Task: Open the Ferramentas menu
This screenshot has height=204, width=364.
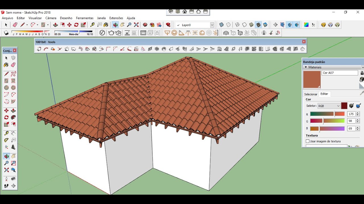Action: [85, 18]
